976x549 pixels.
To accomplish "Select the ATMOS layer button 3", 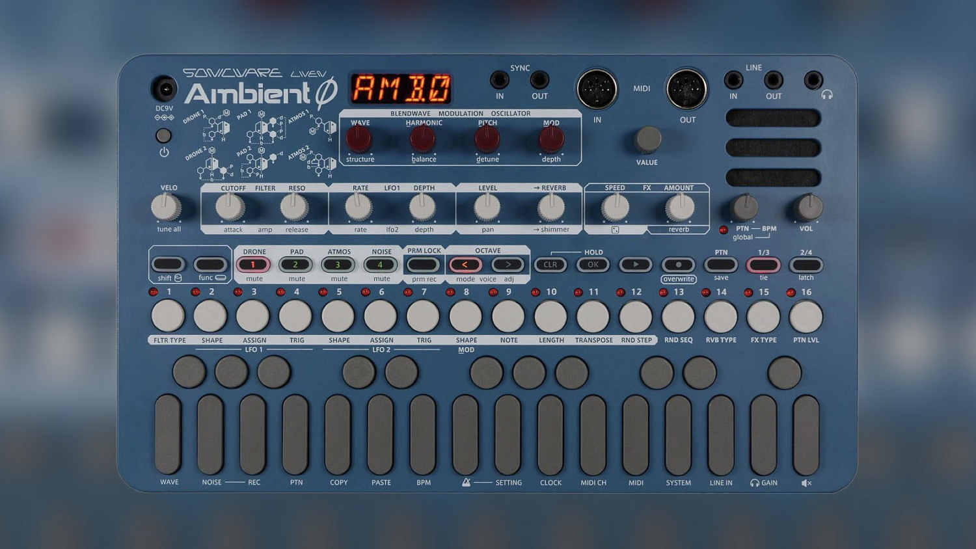I will point(338,265).
